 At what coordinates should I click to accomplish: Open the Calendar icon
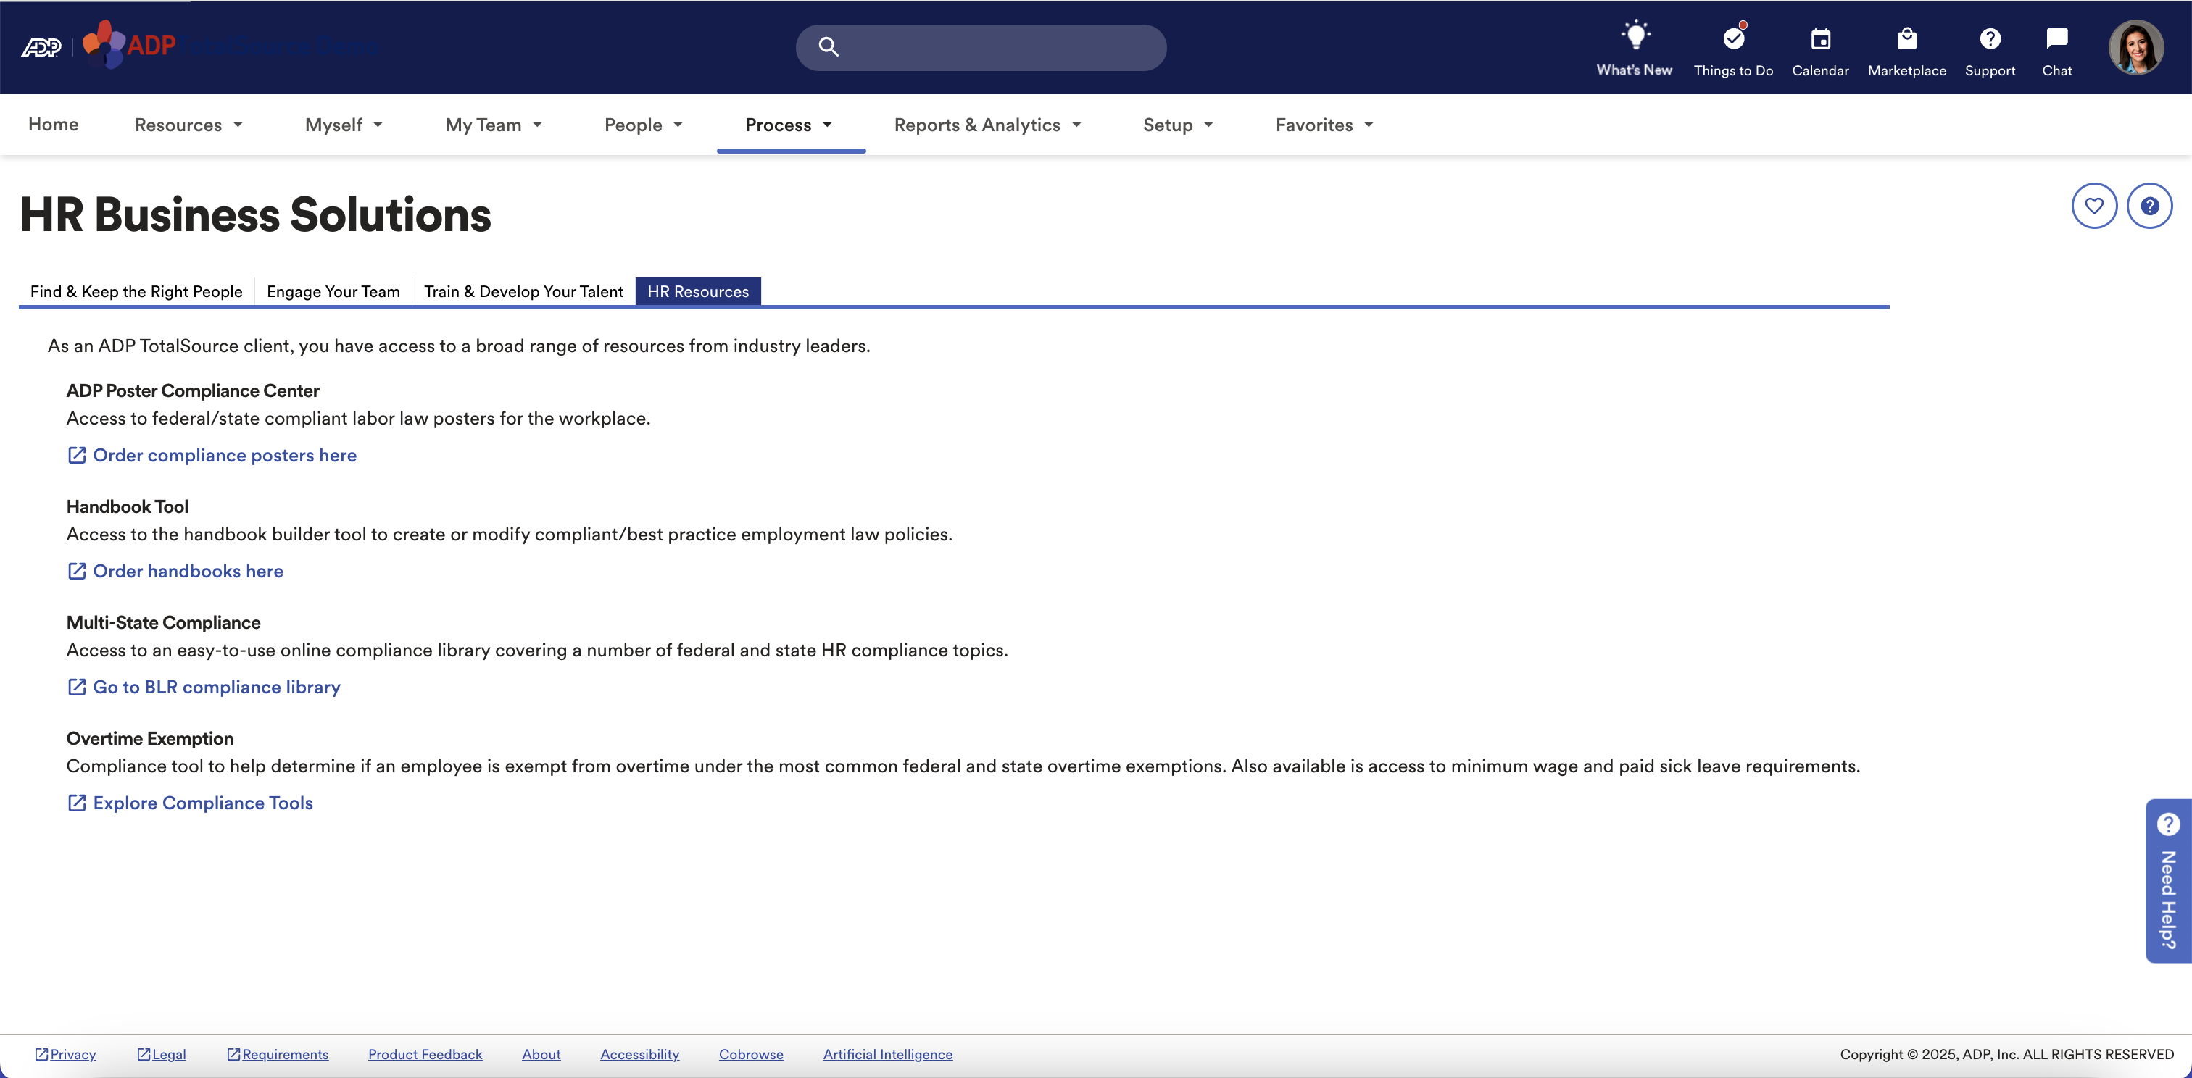1820,39
